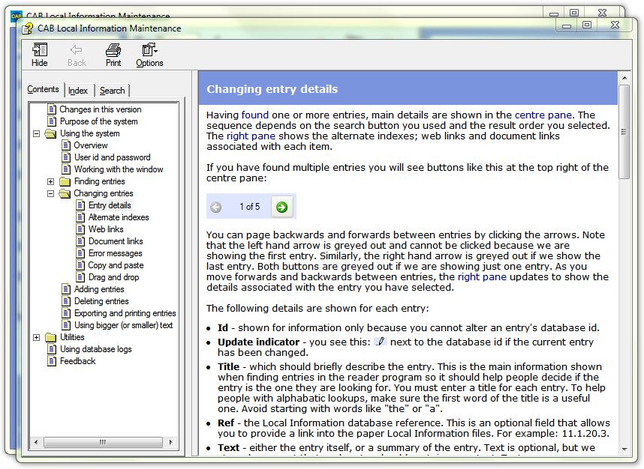Click open folder icon beside Using the system

[x=50, y=133]
